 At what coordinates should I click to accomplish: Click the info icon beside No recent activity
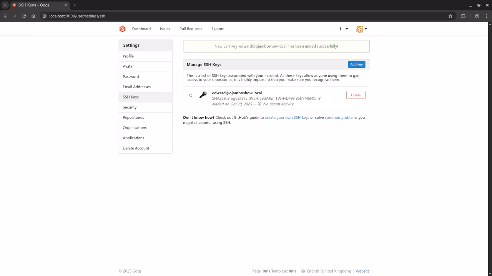[260, 104]
